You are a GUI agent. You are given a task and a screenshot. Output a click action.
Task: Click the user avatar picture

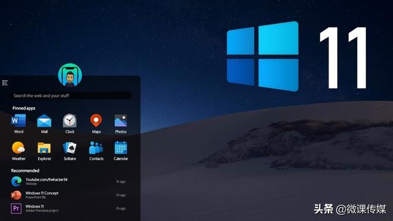70,75
